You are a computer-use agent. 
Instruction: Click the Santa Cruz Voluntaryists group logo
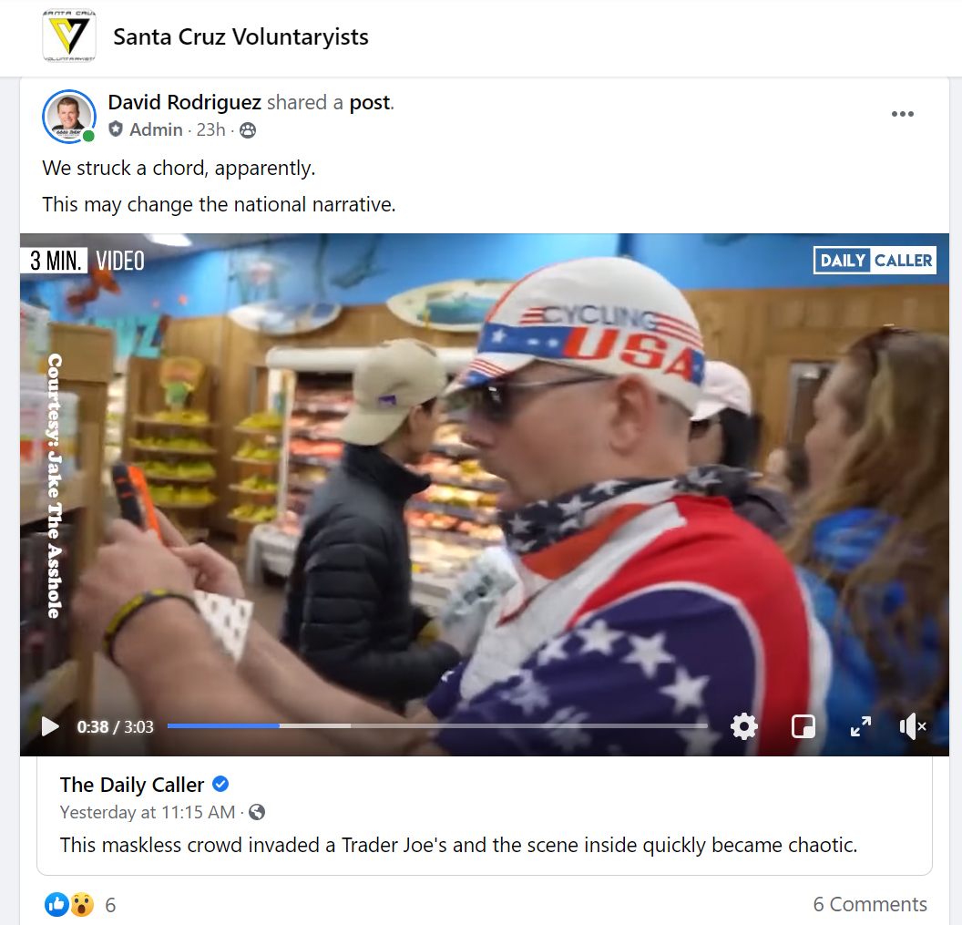(x=69, y=36)
